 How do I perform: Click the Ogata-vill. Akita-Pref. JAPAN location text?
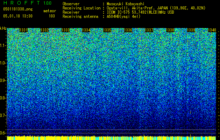click(x=156, y=8)
